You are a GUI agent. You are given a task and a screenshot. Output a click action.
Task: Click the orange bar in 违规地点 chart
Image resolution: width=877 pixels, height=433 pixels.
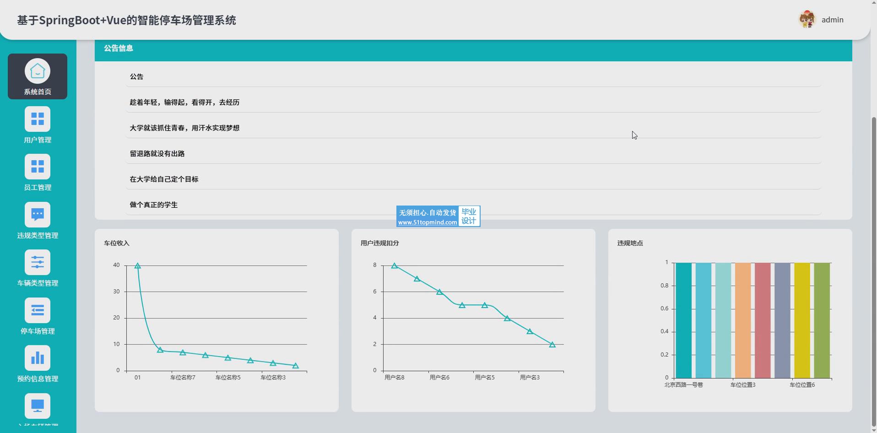click(743, 320)
